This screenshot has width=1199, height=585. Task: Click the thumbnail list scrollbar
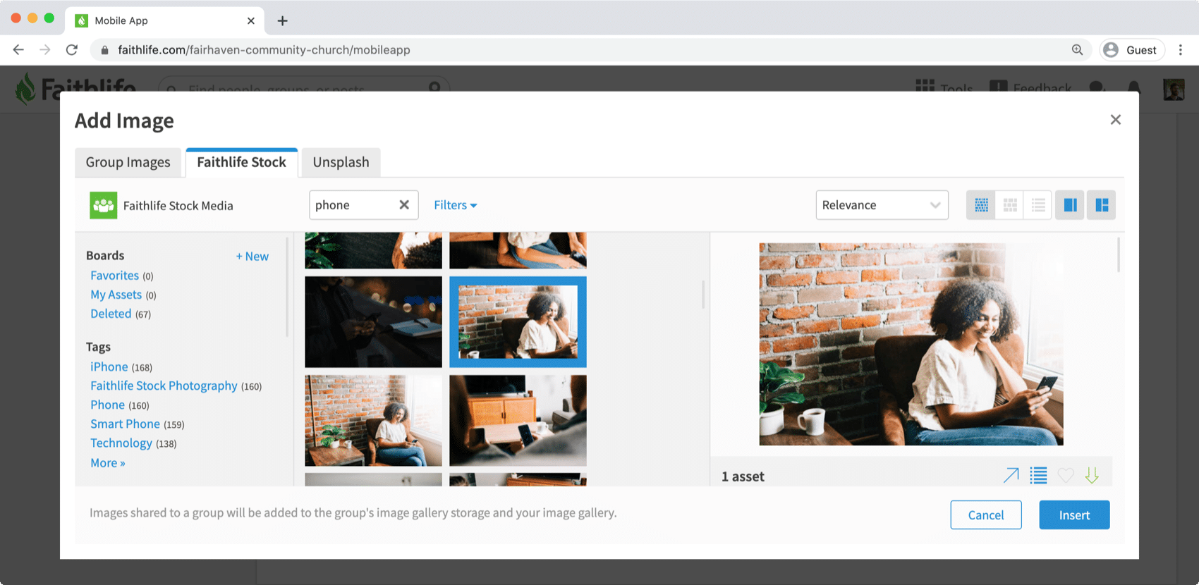703,295
